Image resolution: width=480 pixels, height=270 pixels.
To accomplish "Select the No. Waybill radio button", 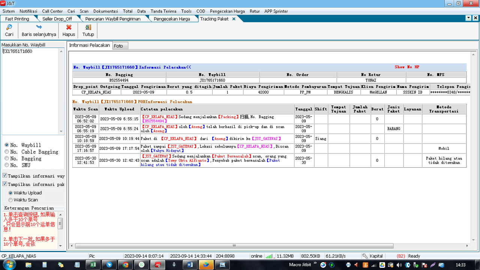I will tap(6, 145).
